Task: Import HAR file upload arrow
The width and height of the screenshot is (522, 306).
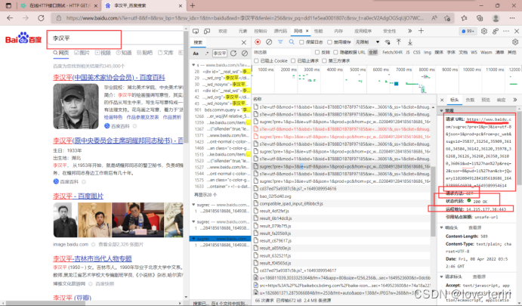Action: [x=399, y=42]
